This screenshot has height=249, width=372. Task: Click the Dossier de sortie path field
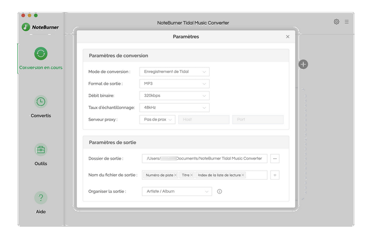(205, 159)
